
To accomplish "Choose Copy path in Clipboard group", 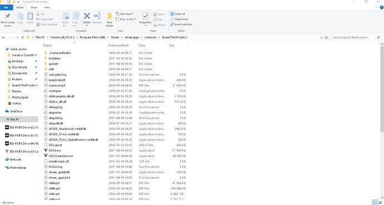I will pyautogui.click(x=45, y=19).
